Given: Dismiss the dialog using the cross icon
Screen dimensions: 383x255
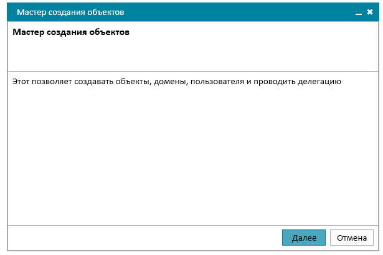Looking at the screenshot, I should pos(370,12).
